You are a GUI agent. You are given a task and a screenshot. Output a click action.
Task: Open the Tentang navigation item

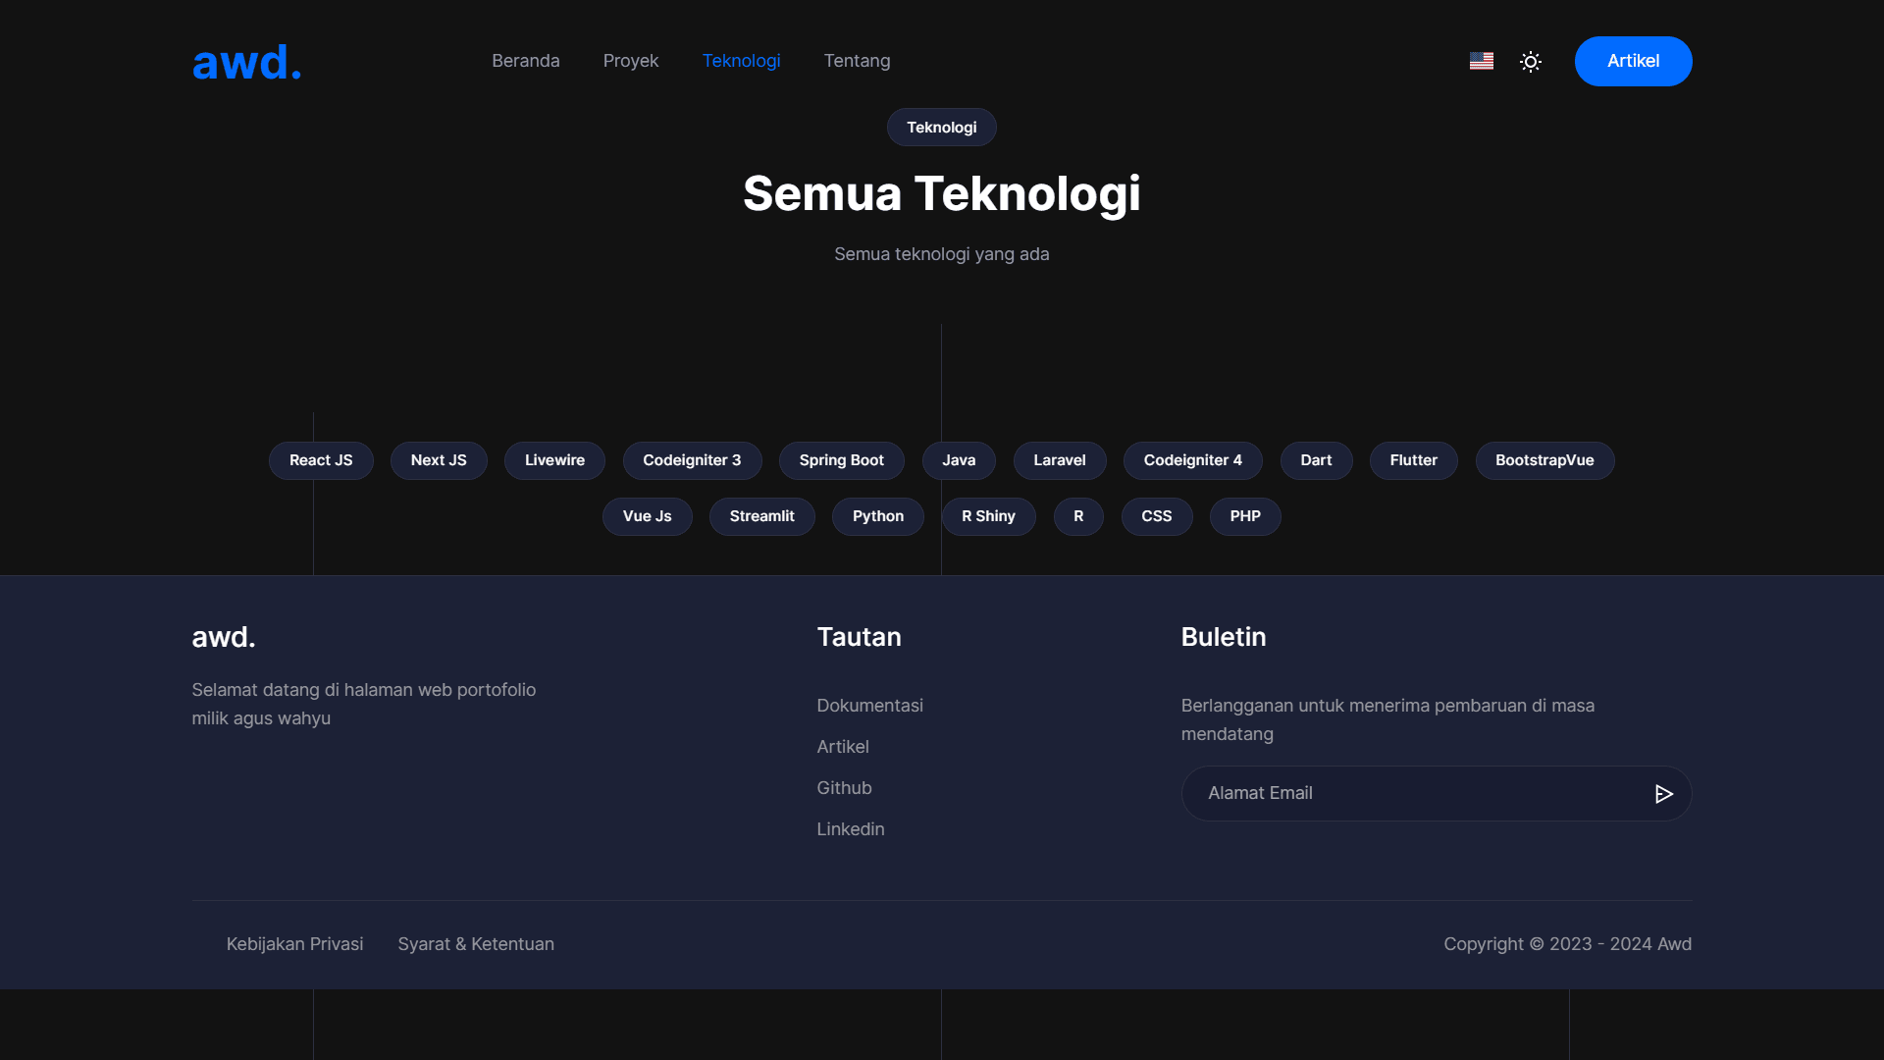(x=857, y=60)
